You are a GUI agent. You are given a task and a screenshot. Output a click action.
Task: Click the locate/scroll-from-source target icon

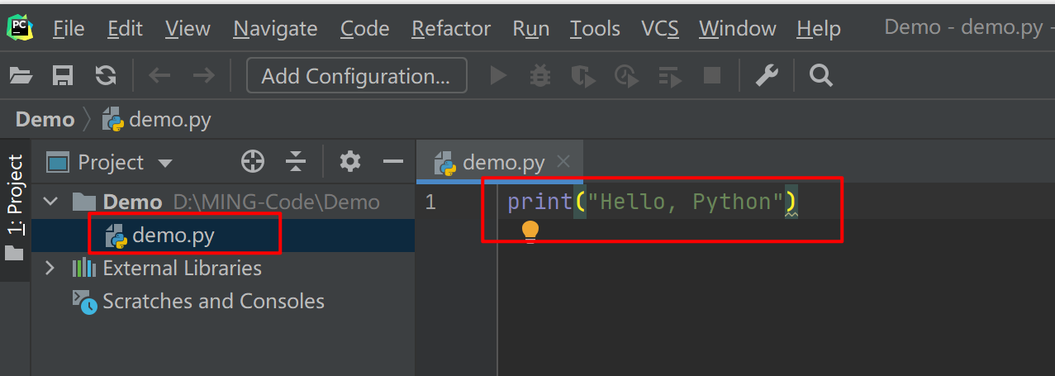click(x=253, y=162)
